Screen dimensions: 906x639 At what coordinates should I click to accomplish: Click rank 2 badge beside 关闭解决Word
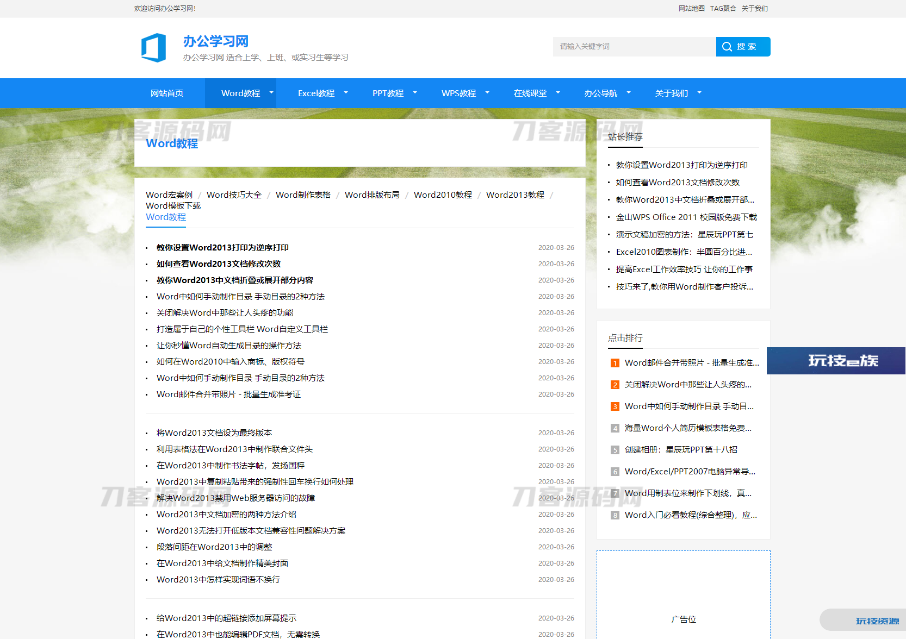pyautogui.click(x=615, y=385)
